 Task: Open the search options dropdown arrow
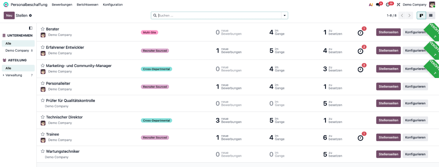(284, 15)
